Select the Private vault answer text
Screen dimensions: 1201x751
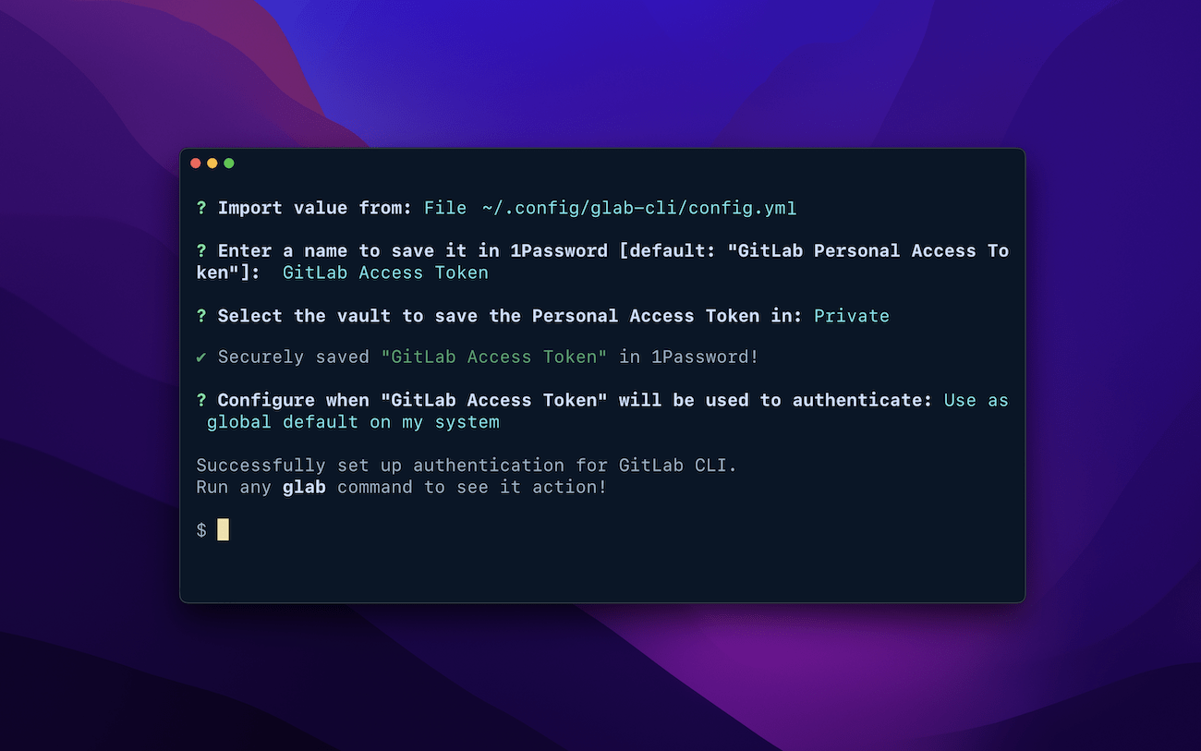point(852,315)
